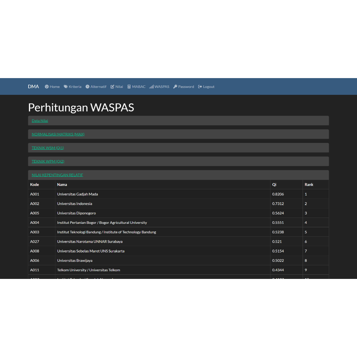This screenshot has width=357, height=357.
Task: Select the Institut Teknologi Bandung cell
Action: click(x=162, y=232)
